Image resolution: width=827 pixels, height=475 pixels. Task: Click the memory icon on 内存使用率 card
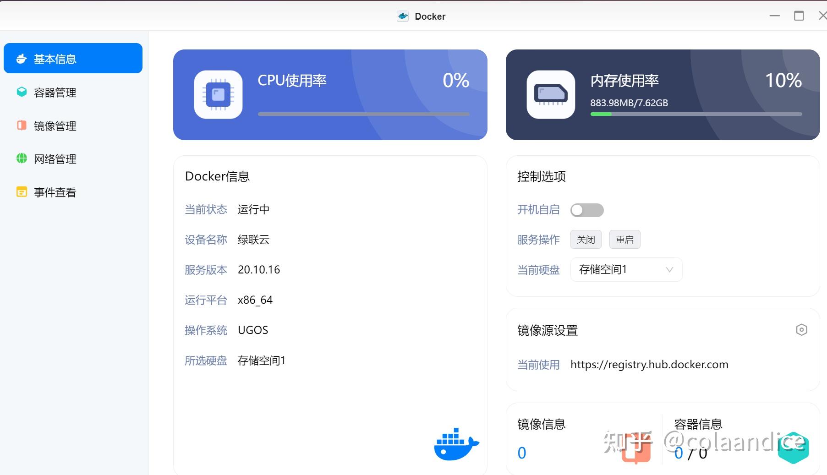click(550, 94)
